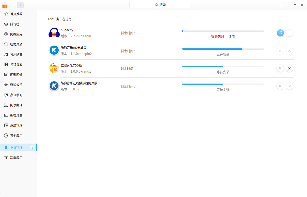Click the 安装失败 status text

[x=218, y=36]
